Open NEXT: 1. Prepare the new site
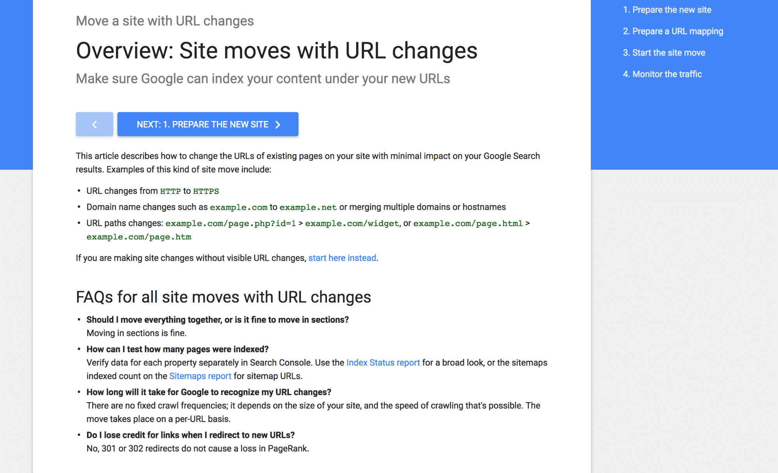Screen dimensions: 778x473 (208, 124)
